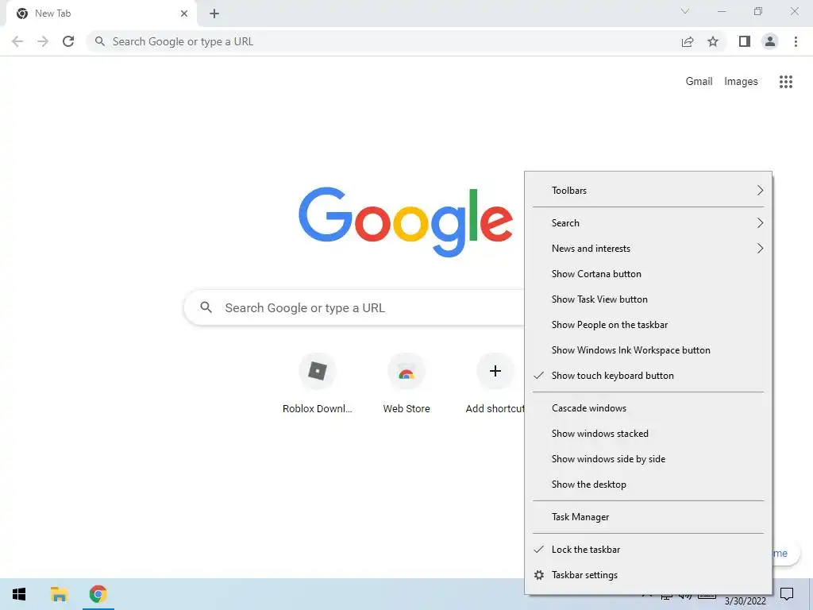
Task: Open the Windows Start button
Action: pyautogui.click(x=19, y=594)
